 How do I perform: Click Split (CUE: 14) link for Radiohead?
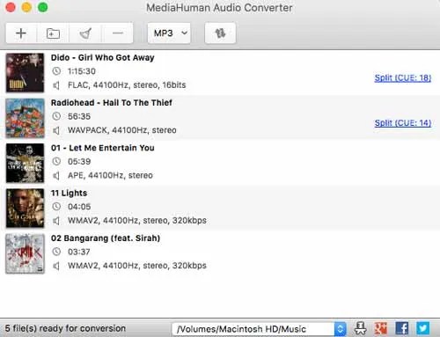[403, 123]
